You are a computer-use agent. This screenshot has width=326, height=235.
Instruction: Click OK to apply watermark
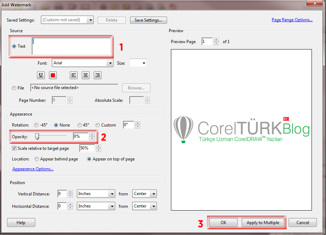click(x=223, y=223)
